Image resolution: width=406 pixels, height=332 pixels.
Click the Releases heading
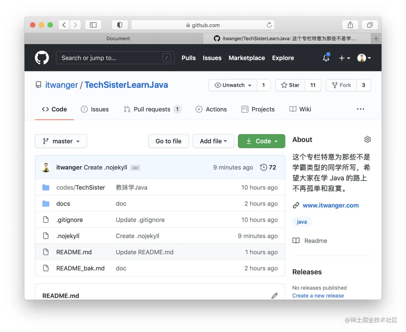(307, 272)
